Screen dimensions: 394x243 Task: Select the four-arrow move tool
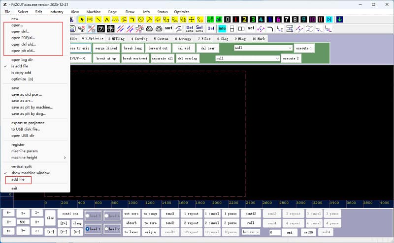(x=192, y=19)
